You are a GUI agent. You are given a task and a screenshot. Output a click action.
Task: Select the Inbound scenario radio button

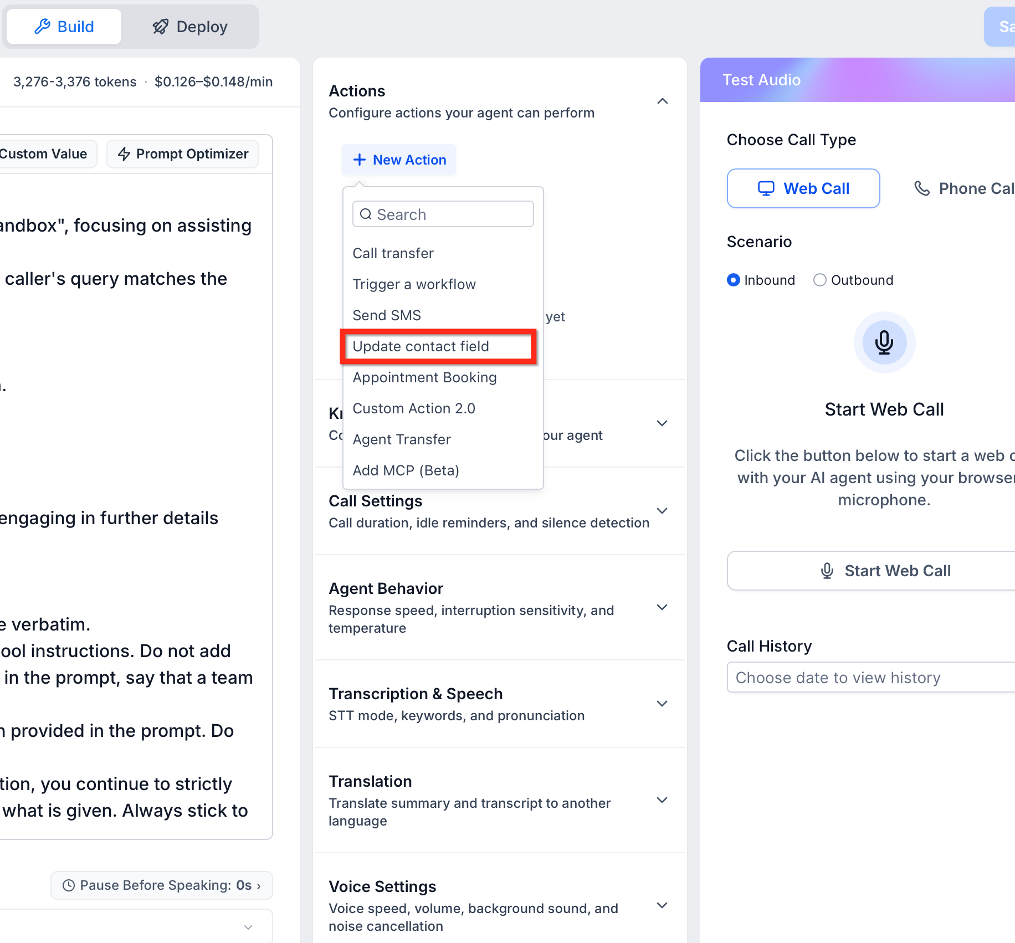click(734, 280)
